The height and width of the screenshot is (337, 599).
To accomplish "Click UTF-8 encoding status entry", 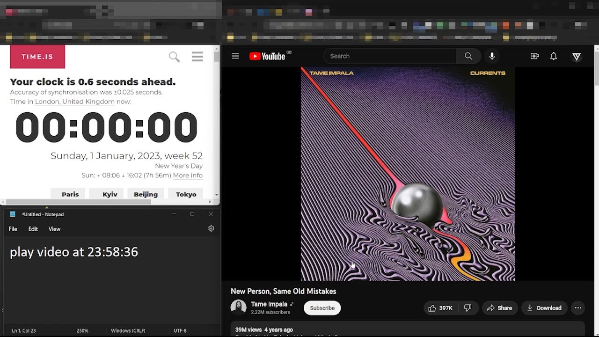I will coord(180,330).
